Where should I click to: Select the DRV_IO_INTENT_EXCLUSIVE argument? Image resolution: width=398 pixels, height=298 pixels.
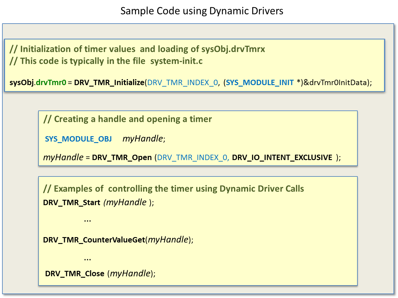(x=282, y=157)
